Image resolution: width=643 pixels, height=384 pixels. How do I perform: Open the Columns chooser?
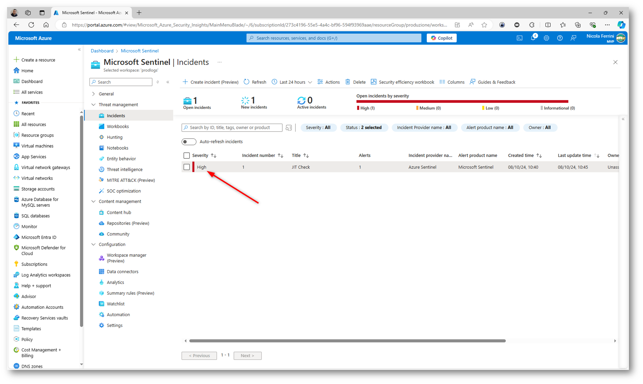click(452, 82)
